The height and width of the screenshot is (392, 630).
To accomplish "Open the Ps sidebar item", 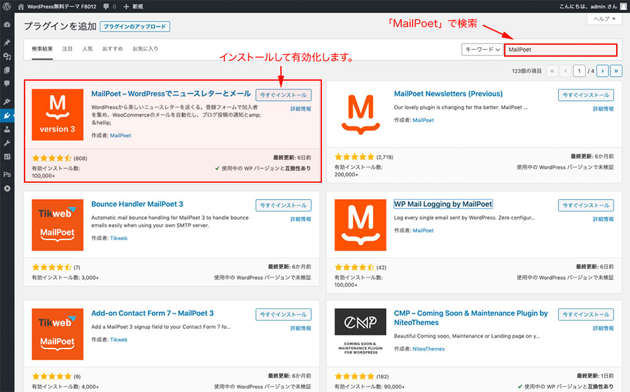I will point(7,175).
